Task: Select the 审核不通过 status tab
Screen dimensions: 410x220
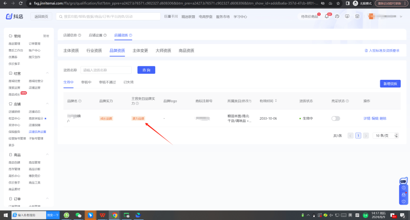Action: 107,82
